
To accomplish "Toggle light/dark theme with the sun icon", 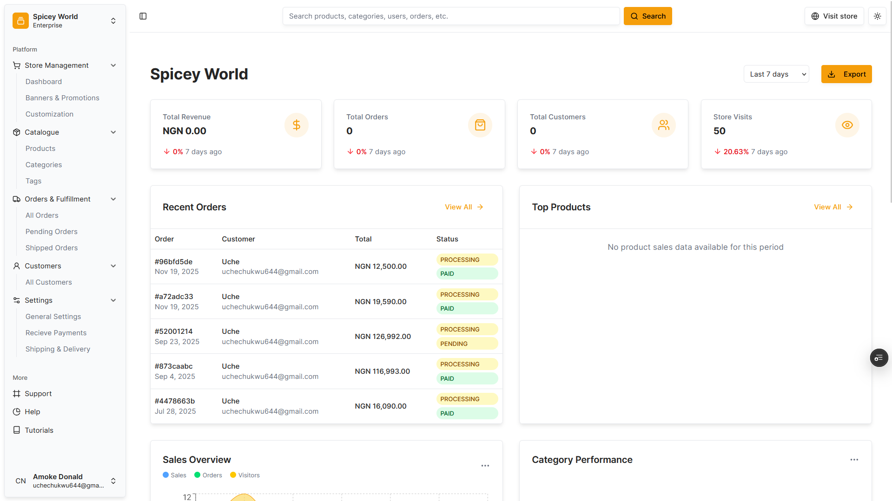I will tap(877, 16).
